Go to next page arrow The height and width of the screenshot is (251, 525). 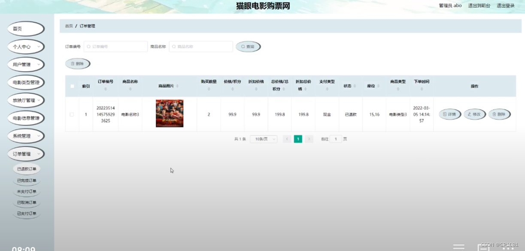pyautogui.click(x=309, y=139)
